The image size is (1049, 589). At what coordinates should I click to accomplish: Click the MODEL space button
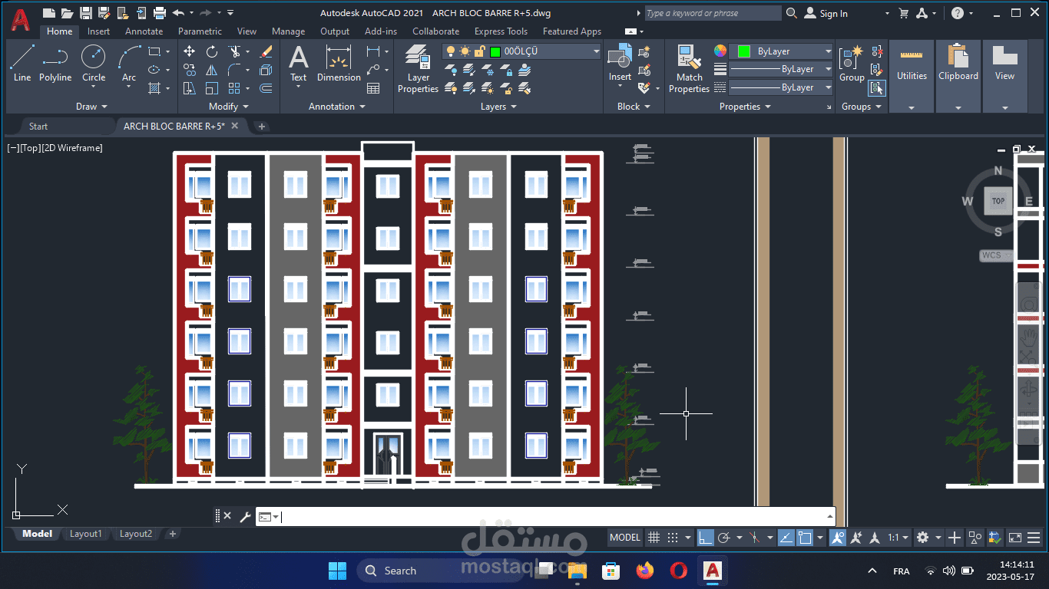(625, 538)
